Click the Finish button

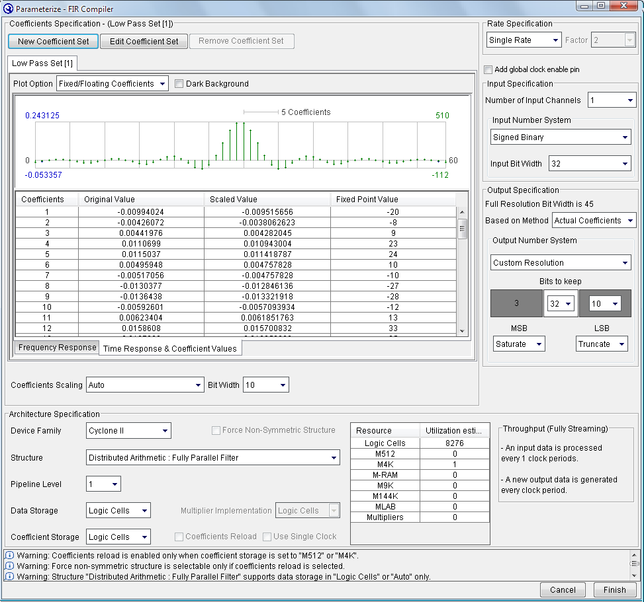[614, 589]
